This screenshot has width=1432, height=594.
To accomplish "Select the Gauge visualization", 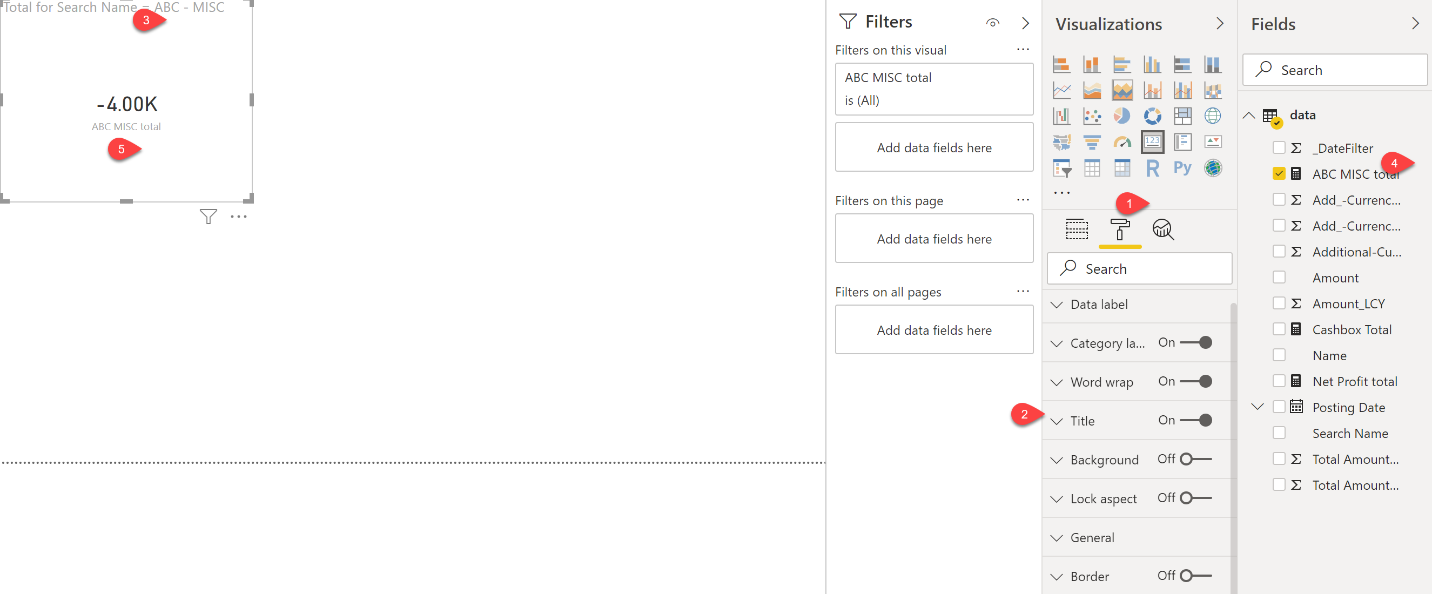I will coord(1122,142).
